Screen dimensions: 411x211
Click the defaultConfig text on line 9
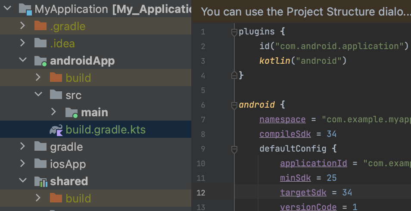coord(293,149)
